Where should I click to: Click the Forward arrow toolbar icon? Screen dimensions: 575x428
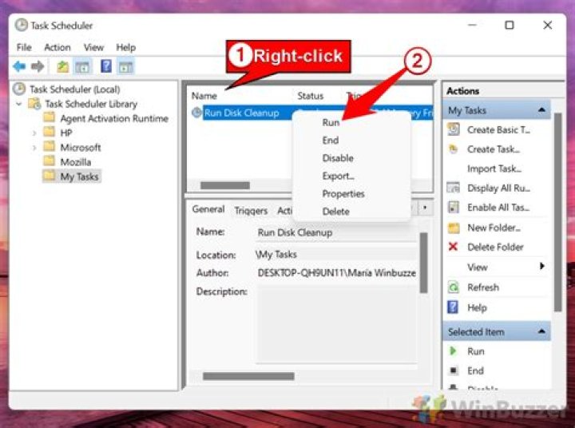[x=38, y=66]
